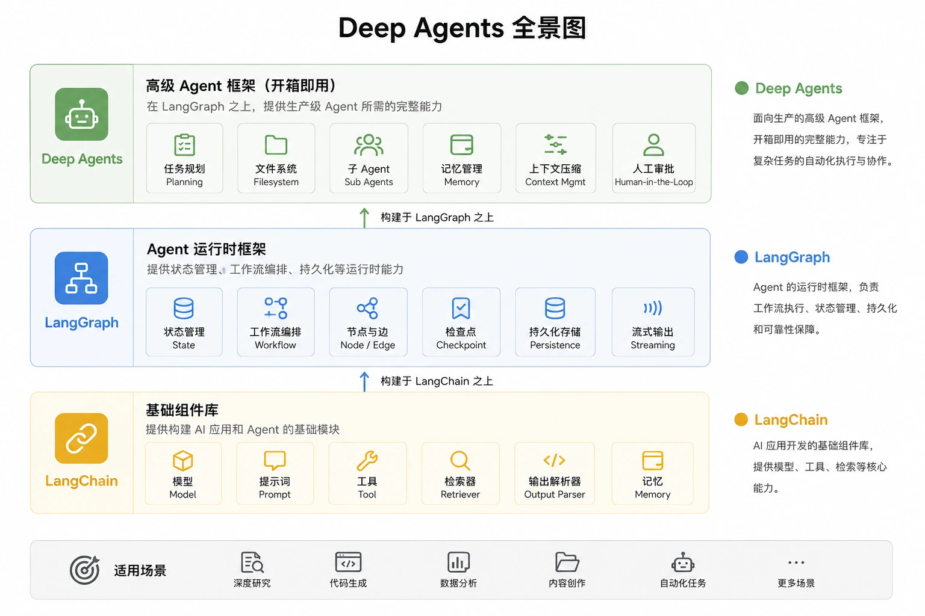Click the blue 'LangGraph' legend heading

pos(792,257)
